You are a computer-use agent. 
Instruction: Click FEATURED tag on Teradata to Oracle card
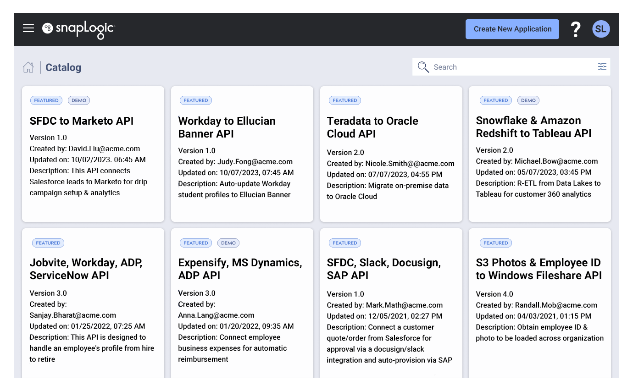(345, 100)
